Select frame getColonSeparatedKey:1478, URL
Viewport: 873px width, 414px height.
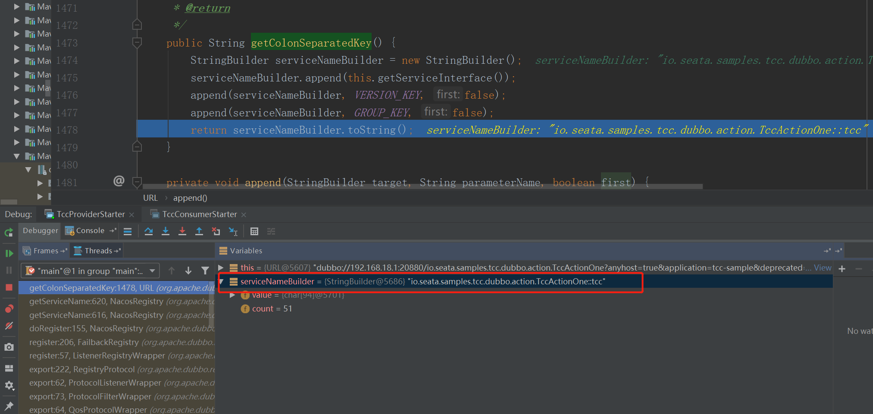[x=117, y=288]
